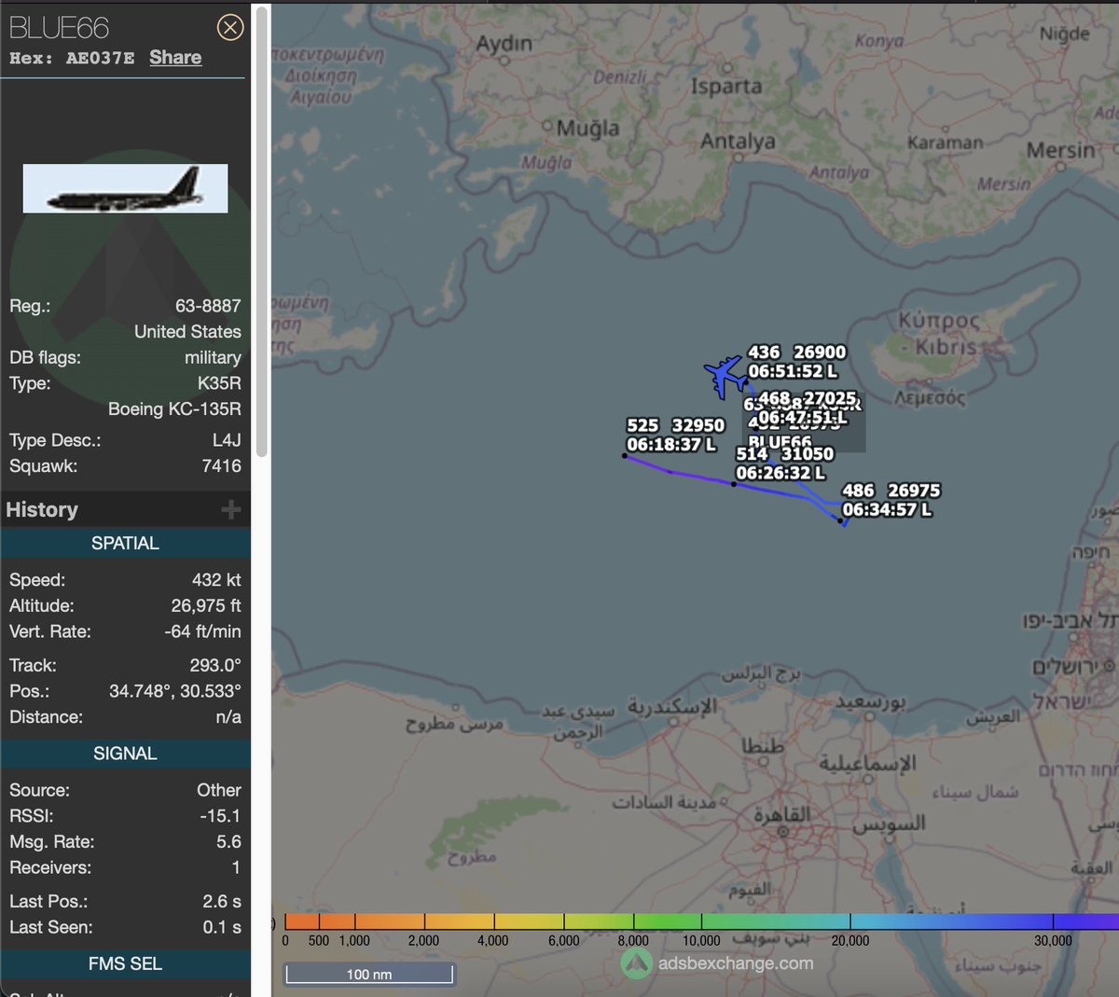Click the Muğla city label on the map
Image resolution: width=1119 pixels, height=997 pixels.
coord(587,129)
